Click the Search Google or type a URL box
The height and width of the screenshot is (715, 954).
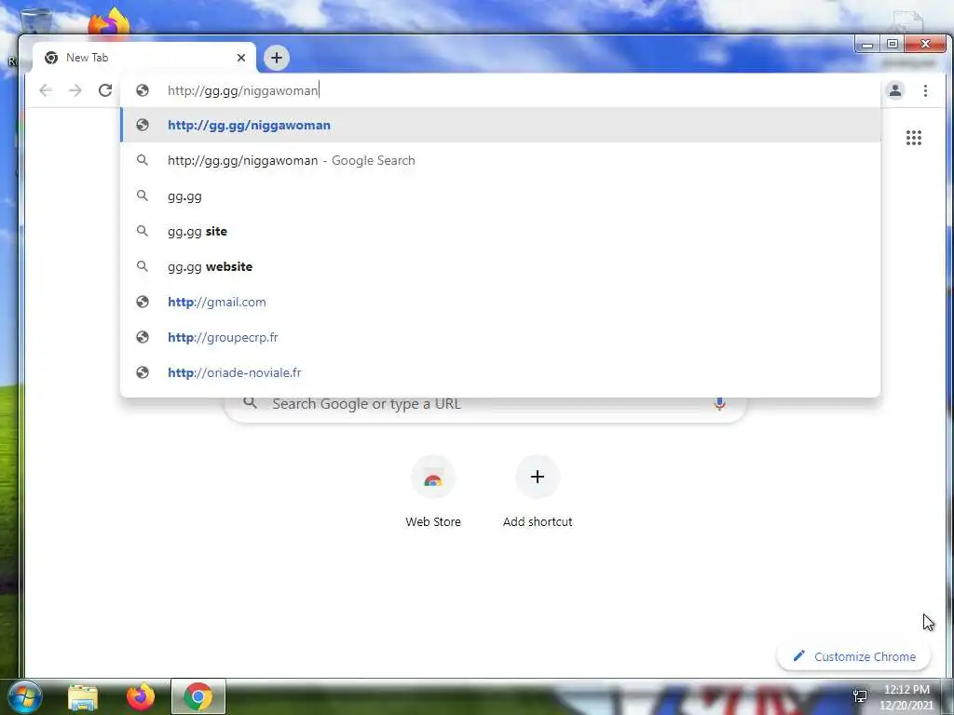485,406
